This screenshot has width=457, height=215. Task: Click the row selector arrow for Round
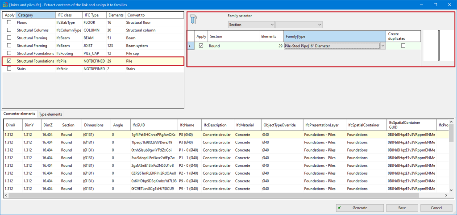pyautogui.click(x=190, y=46)
